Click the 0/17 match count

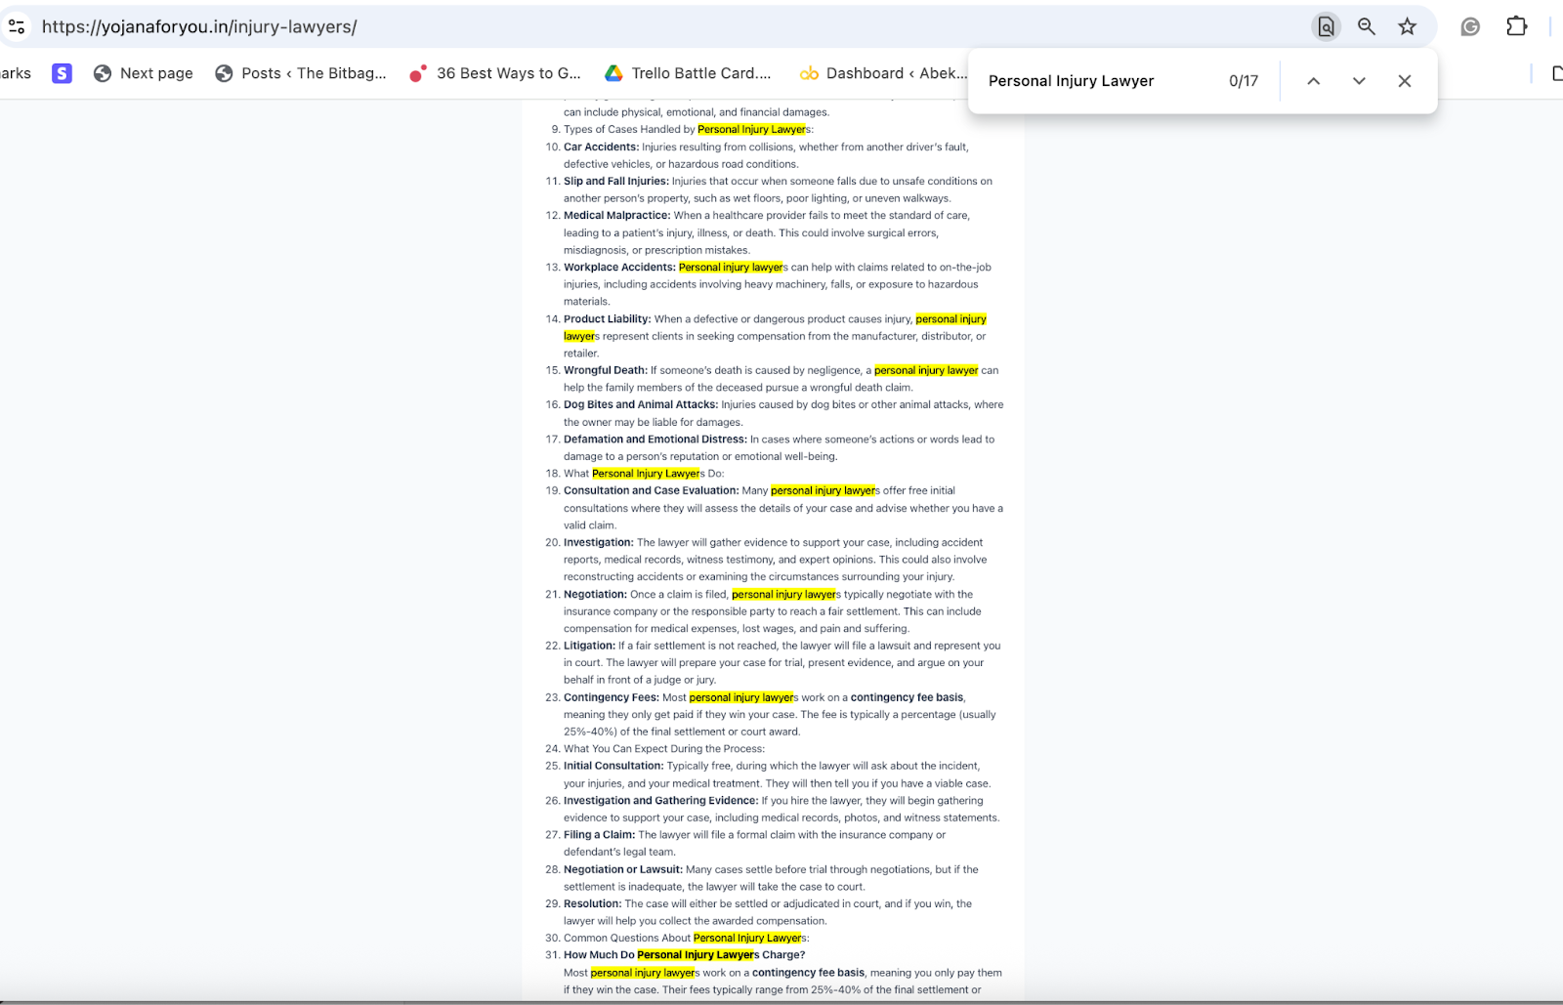pos(1244,81)
